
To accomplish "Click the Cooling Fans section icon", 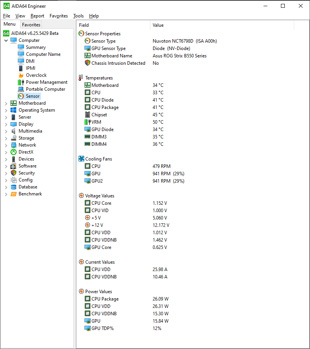I will coord(81,159).
